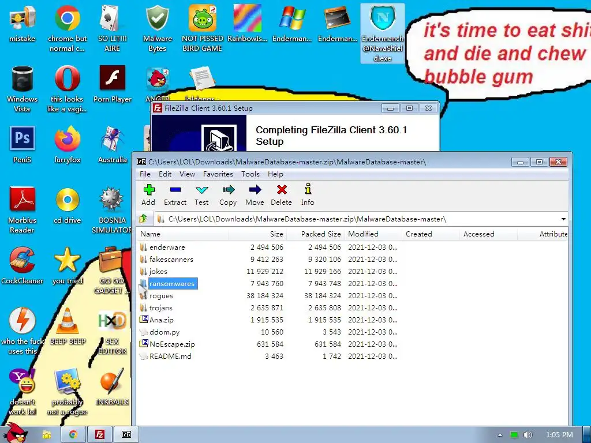Sort by the Modified column header
Image resolution: width=591 pixels, height=443 pixels.
click(373, 234)
